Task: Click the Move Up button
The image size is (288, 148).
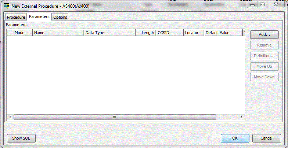Action: (264, 67)
